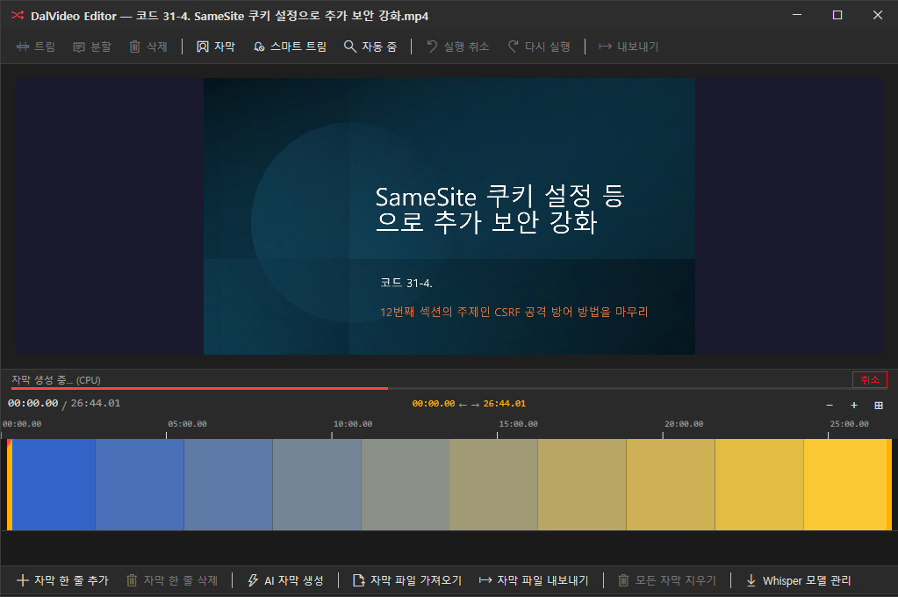This screenshot has width=898, height=597.
Task: Zoom out the timeline with the minus button
Action: tap(829, 405)
